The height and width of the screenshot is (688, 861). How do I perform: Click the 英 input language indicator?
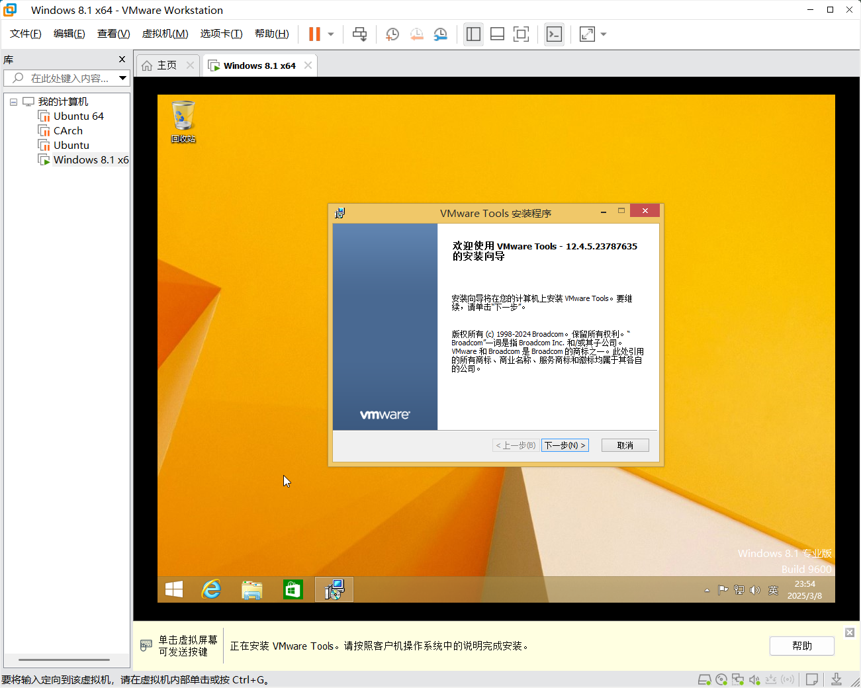[x=773, y=590]
